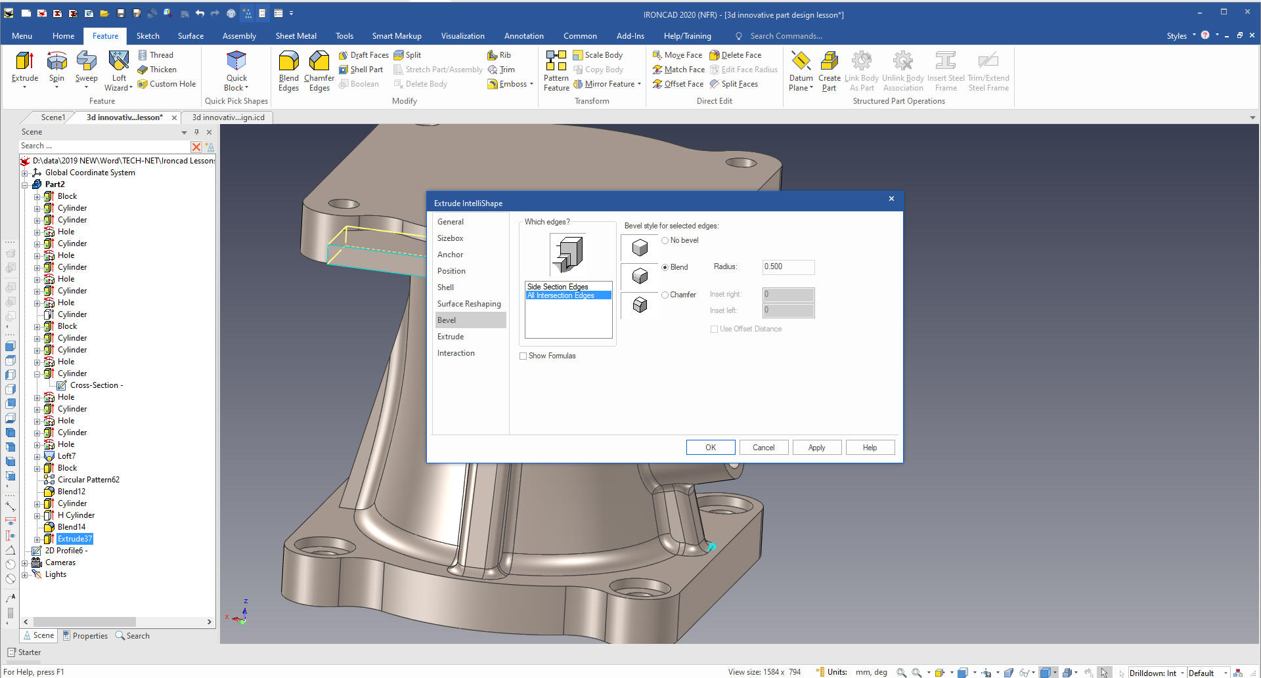Choose the Chamfer bevel style

pos(665,295)
